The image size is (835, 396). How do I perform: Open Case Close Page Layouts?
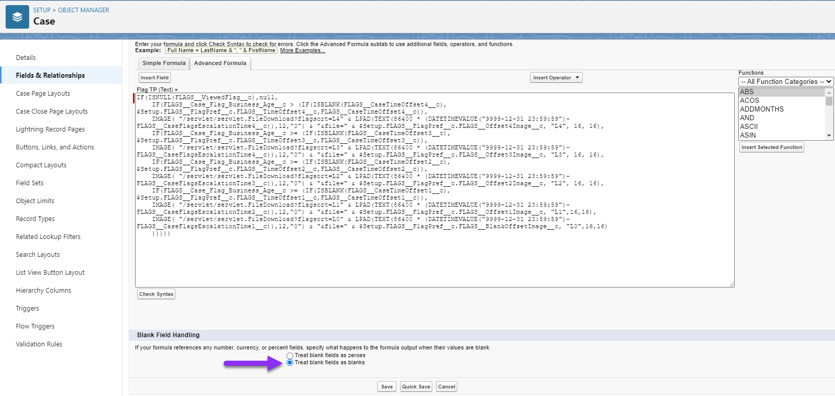tap(52, 112)
